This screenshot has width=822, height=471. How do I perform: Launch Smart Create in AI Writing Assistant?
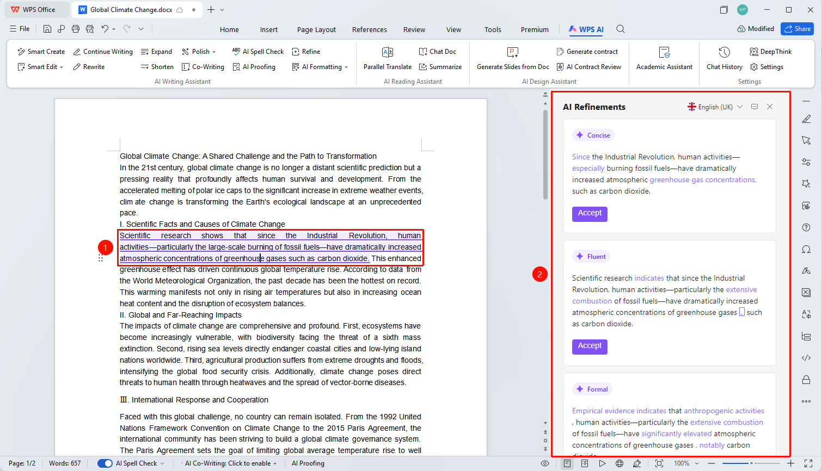[41, 52]
